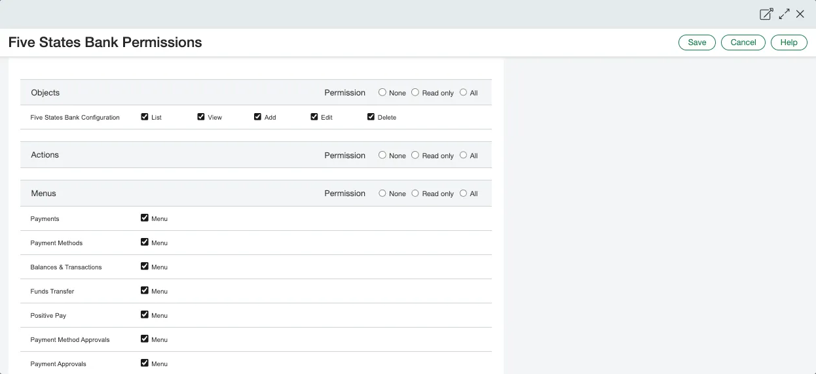The width and height of the screenshot is (816, 374).
Task: Select None permission for Actions
Action: (x=382, y=155)
